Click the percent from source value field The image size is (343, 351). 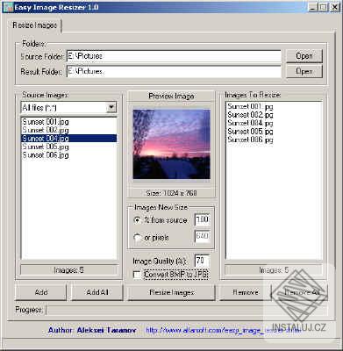coord(202,219)
